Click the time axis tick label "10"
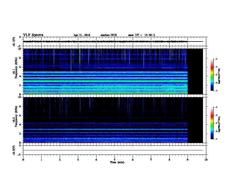Viewport: 232px width, 179px height. (x=206, y=159)
